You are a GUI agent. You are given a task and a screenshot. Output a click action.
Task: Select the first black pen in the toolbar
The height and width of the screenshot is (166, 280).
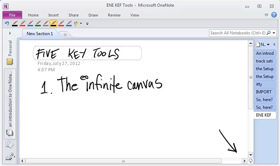pyautogui.click(x=14, y=23)
